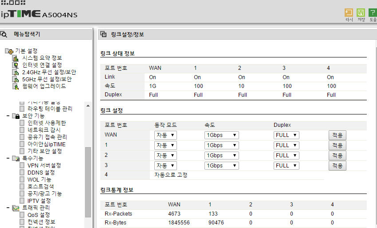
Task: Open 펌웨어 업그레이드 page
Action: 43,86
